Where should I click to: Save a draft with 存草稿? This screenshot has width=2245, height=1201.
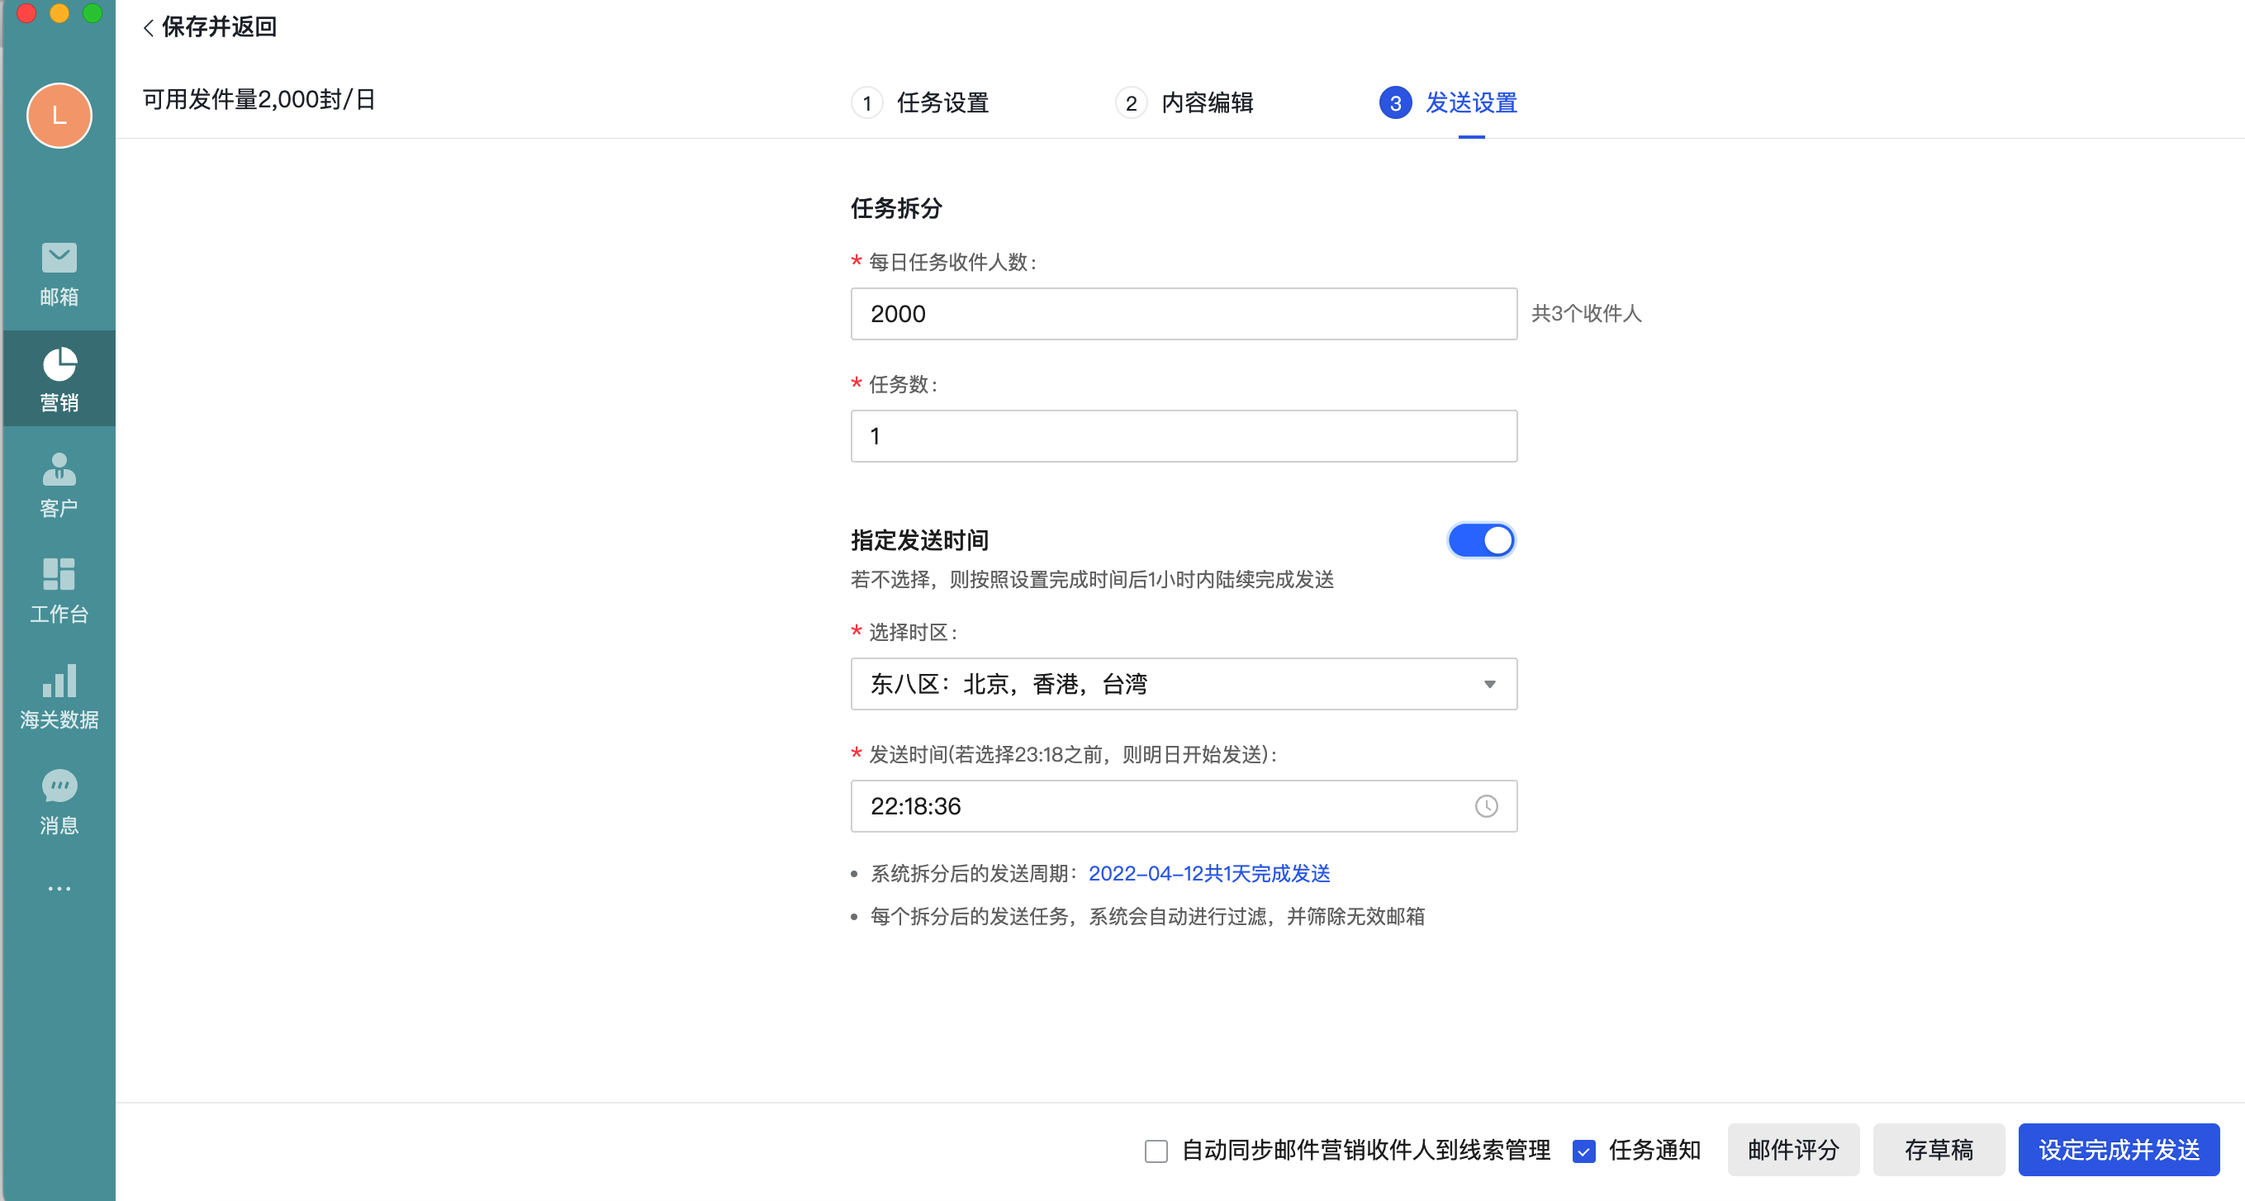tap(1939, 1150)
